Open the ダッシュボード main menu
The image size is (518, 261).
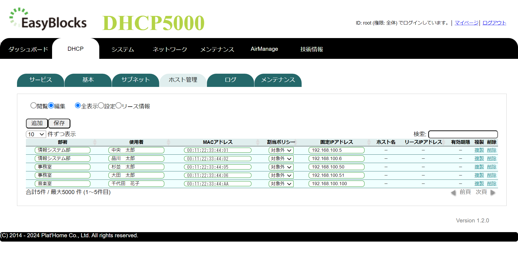click(x=28, y=49)
